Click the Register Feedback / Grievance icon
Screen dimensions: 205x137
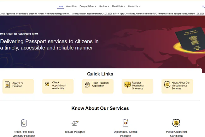coord(127,85)
